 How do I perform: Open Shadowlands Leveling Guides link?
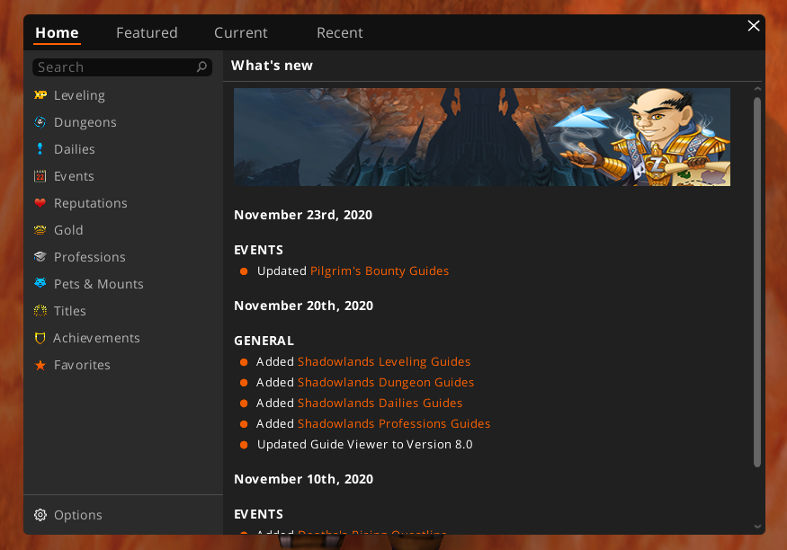384,361
